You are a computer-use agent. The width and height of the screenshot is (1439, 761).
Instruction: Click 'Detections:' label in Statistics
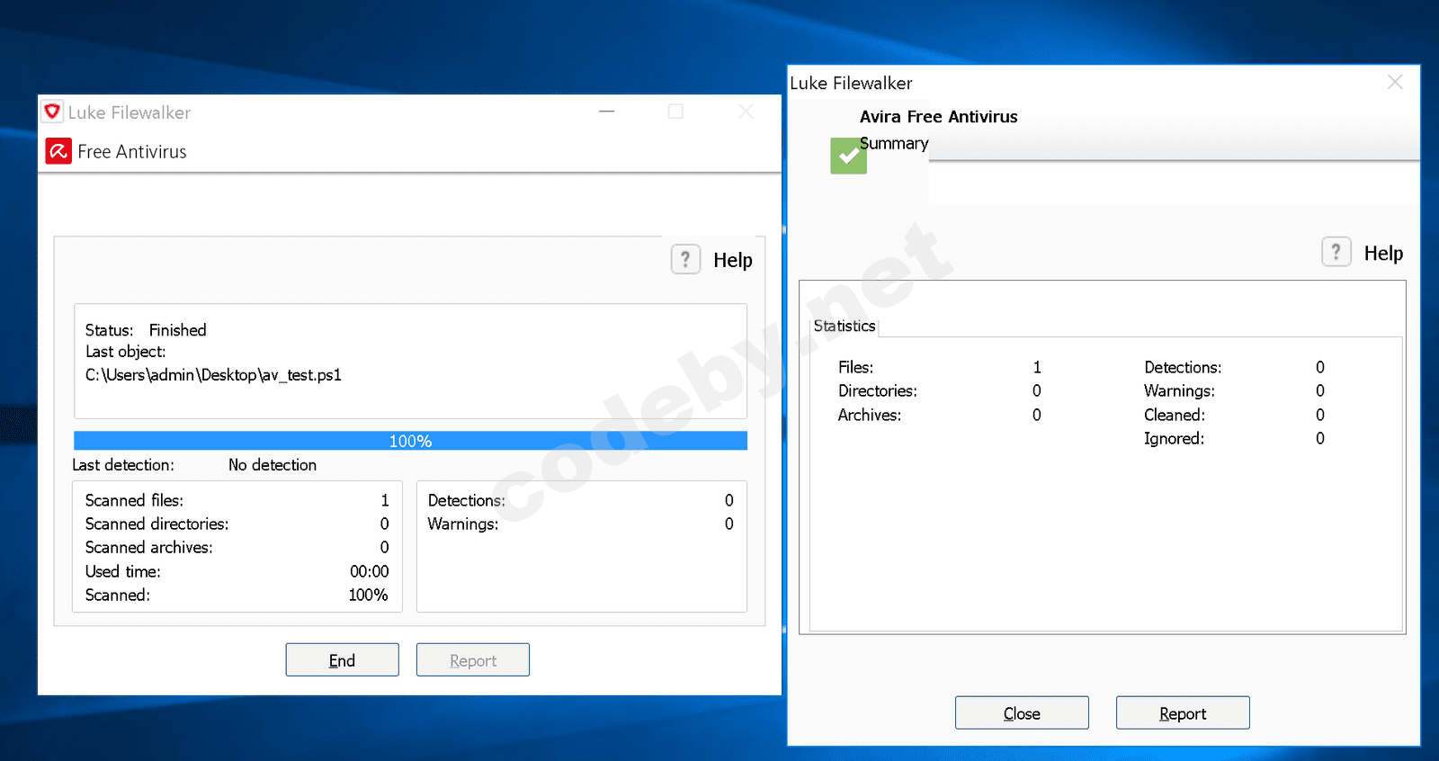pyautogui.click(x=1183, y=367)
